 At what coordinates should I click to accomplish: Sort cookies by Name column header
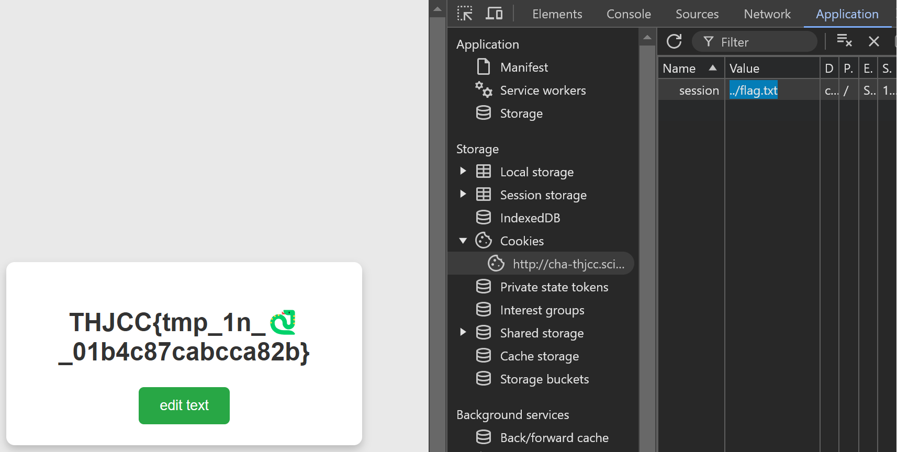click(679, 69)
